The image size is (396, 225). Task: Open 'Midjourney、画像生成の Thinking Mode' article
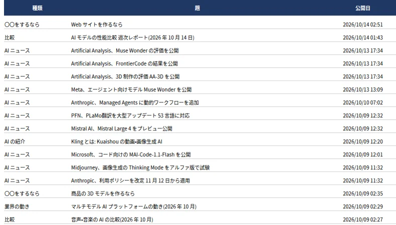(140, 168)
